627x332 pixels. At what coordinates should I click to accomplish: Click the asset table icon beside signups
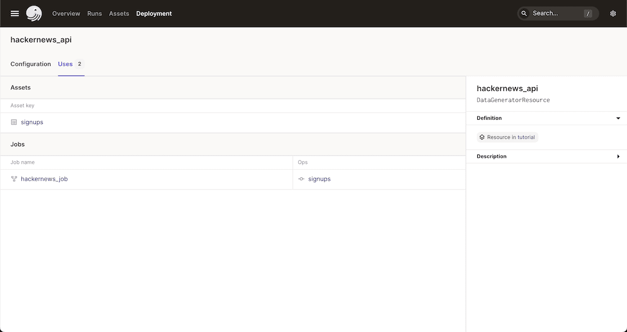pos(13,122)
